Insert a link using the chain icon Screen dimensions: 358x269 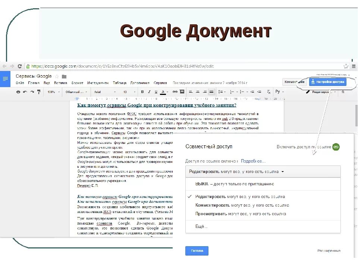175,92
